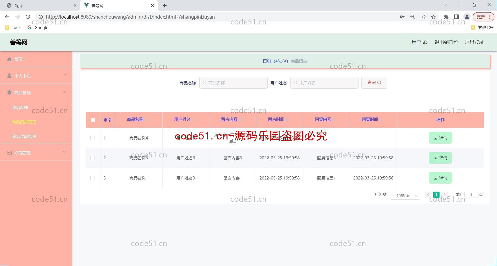497x266 pixels.
Task: Click the browser forward arrow
Action: click(18, 17)
